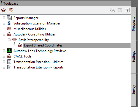
Task: Switch to the Settings tab
Action: click(x=134, y=57)
